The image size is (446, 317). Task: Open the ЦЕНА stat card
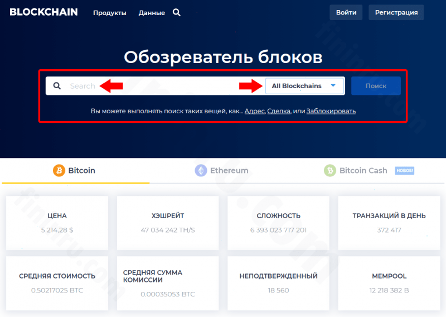click(x=57, y=223)
